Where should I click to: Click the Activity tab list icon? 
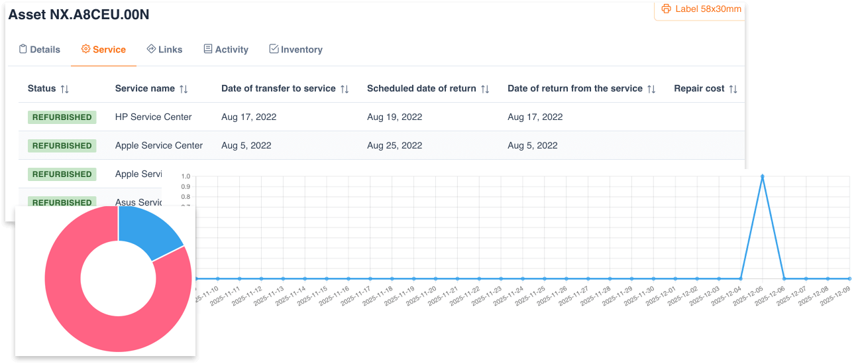[x=208, y=49]
